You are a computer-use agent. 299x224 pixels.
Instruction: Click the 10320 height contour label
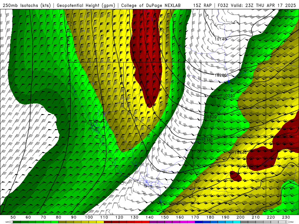[x=211, y=117]
